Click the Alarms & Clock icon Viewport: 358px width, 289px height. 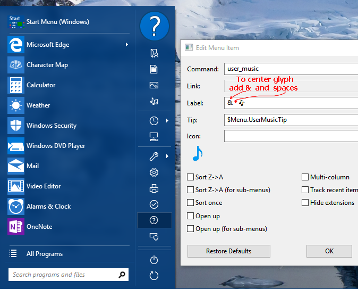[x=16, y=207]
